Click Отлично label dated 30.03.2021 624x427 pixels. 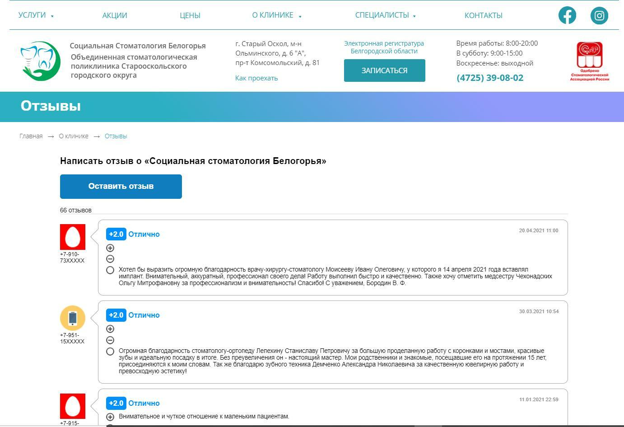pos(144,315)
